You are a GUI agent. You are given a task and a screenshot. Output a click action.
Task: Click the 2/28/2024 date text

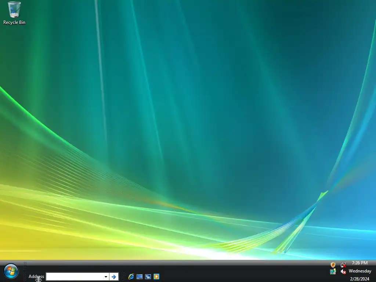click(x=360, y=279)
